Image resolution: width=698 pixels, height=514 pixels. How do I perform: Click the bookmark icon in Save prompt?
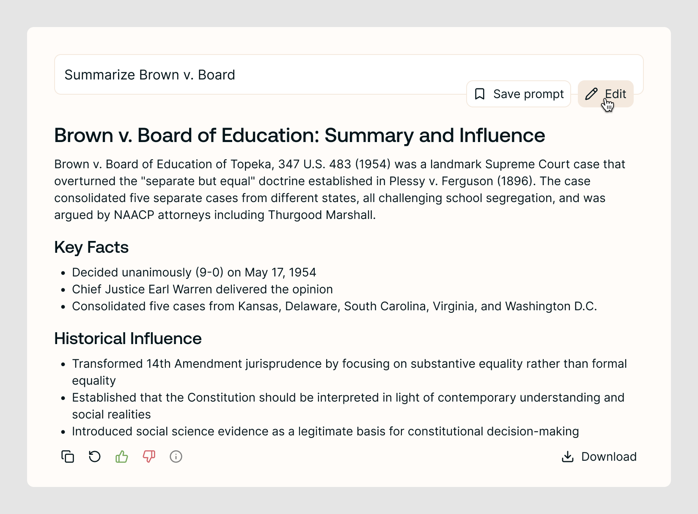tap(480, 94)
